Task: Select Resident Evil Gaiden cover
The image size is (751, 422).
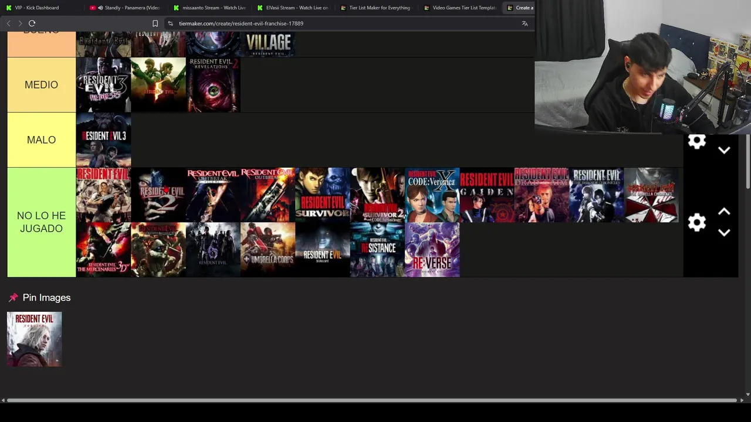Action: pos(487,195)
